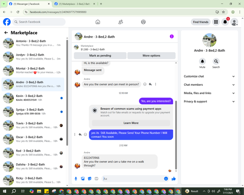Image resolution: width=244 pixels, height=195 pixels.
Task: Open Dalisha's 3-Bed,2-Bath conversation
Action: coord(33,167)
